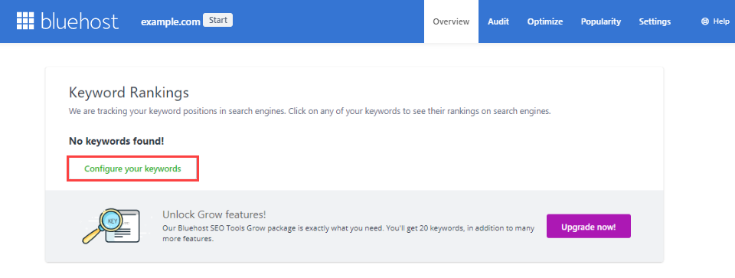Screen dimensions: 735x278
Task: Click the Start plan badge
Action: (x=218, y=20)
